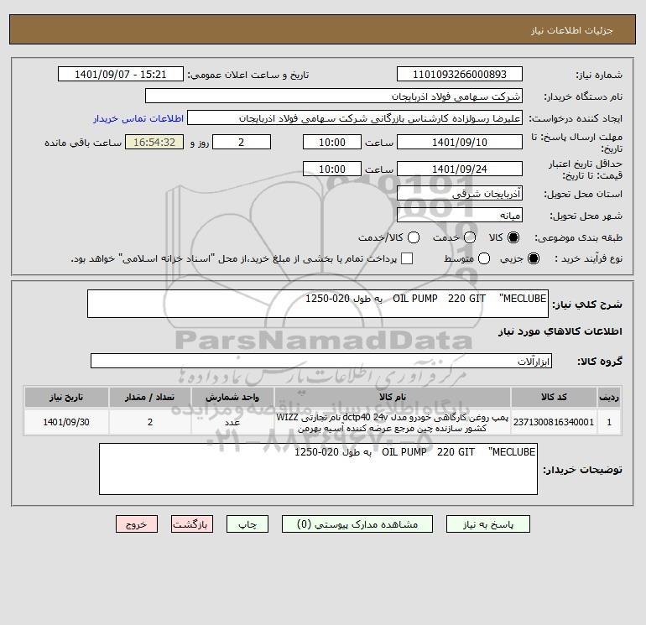Click item code 2371300816340001 cell
646x625 pixels.
[x=554, y=422]
